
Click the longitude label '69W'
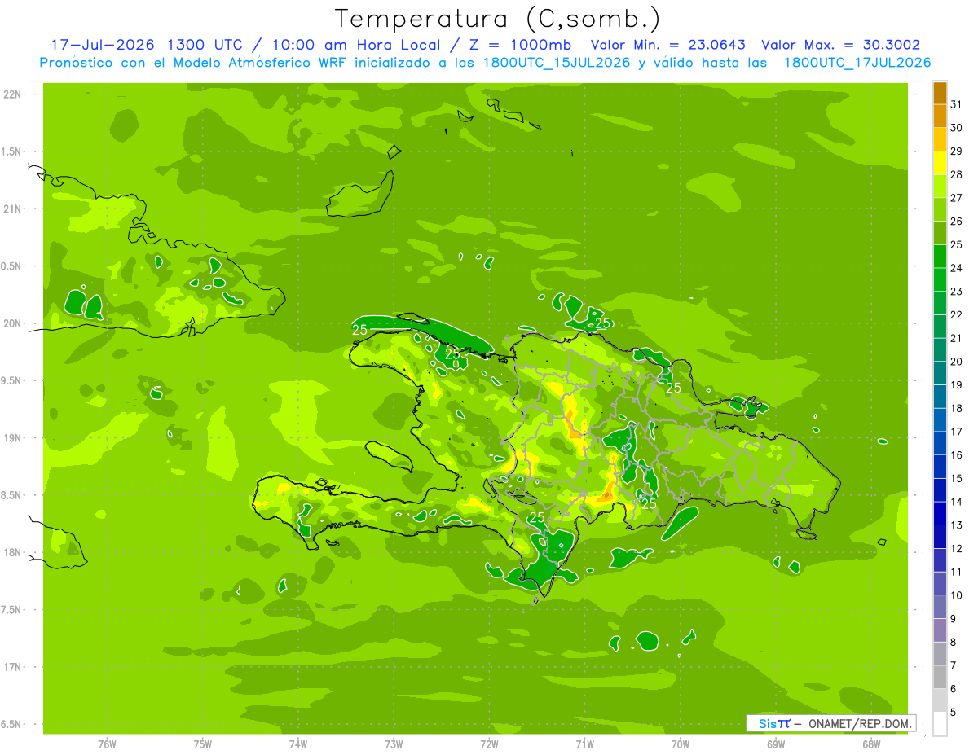coord(776,744)
